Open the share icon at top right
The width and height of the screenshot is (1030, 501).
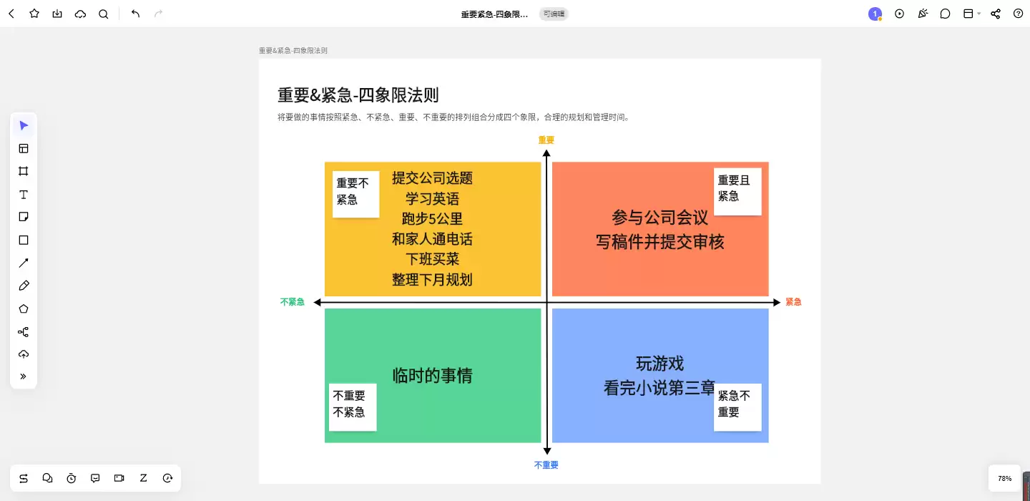tap(996, 14)
